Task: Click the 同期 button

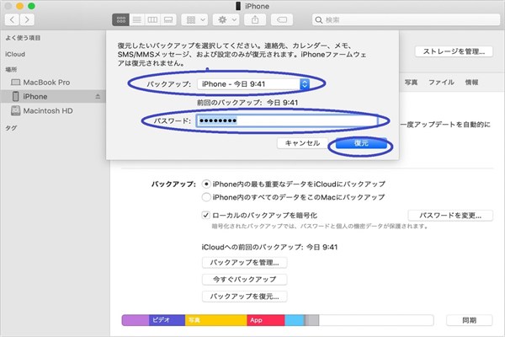Action: click(x=470, y=320)
